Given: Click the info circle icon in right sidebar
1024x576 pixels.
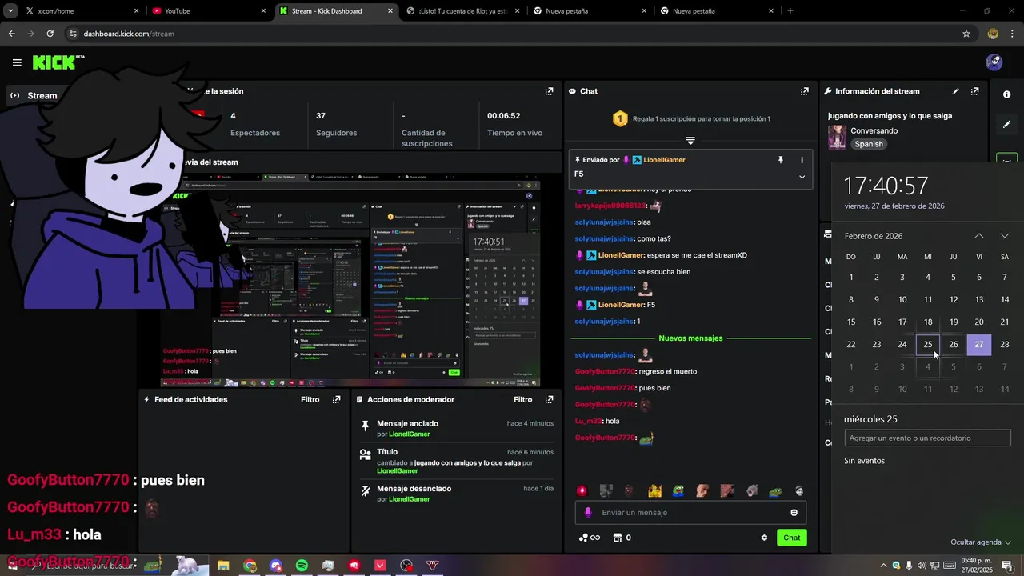Looking at the screenshot, I should coord(1007,94).
